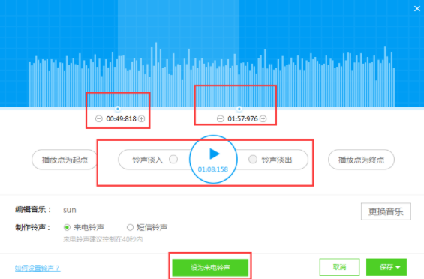Click the 更换音乐 button
Screen dimensions: 424x279
(x=386, y=211)
